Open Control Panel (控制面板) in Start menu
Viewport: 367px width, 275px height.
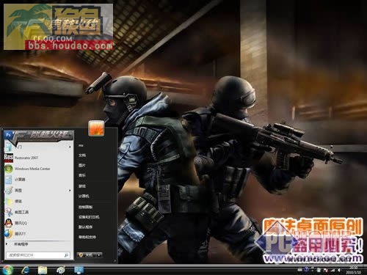point(85,207)
